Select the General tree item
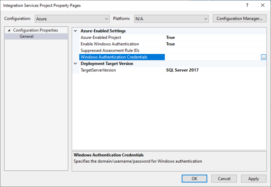Viewport: 271px width, 187px height. 27,36
